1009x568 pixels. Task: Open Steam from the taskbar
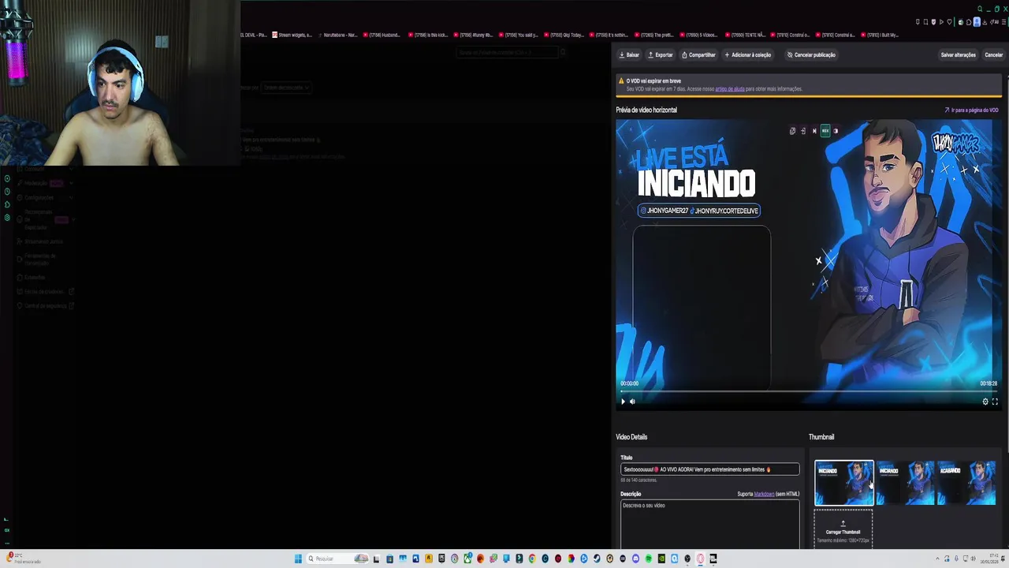click(597, 559)
